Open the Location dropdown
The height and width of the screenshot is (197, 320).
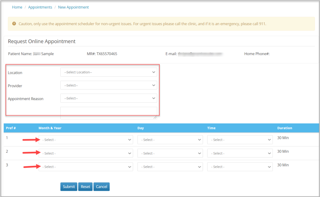(x=108, y=72)
